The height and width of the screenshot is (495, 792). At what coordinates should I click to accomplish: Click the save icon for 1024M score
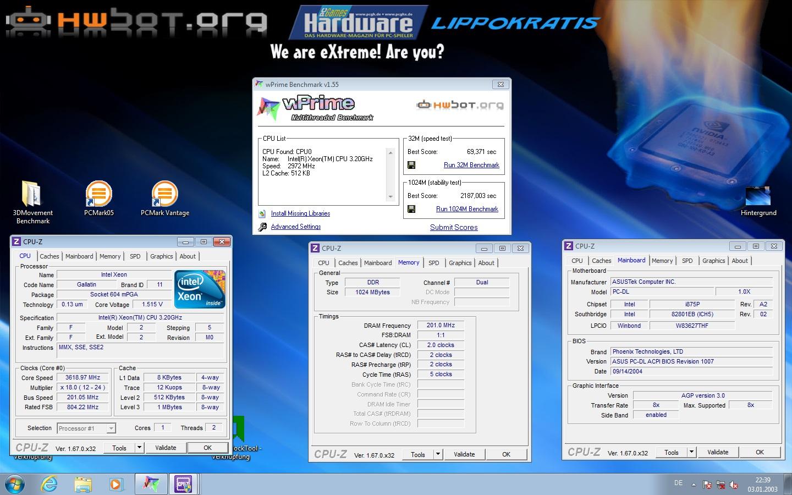pos(411,209)
